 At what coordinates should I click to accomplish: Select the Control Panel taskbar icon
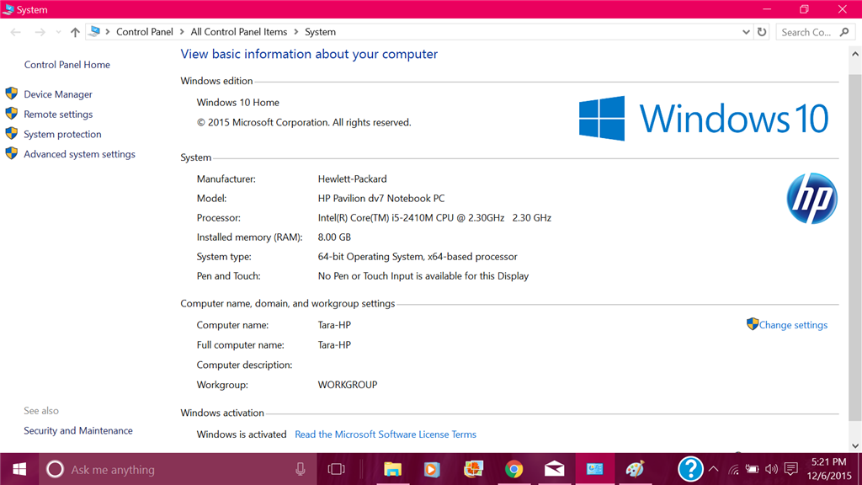pos(595,469)
